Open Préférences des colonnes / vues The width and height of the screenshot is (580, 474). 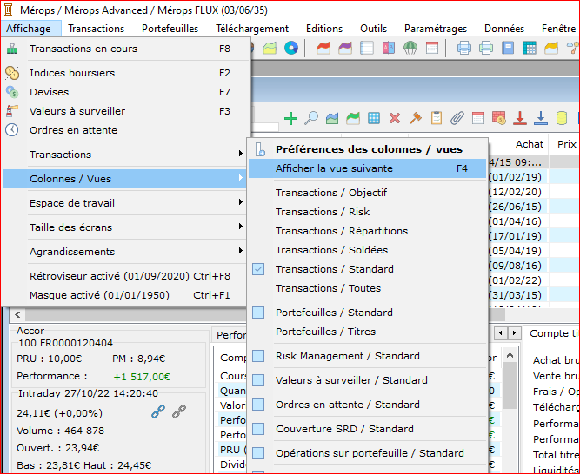367,149
